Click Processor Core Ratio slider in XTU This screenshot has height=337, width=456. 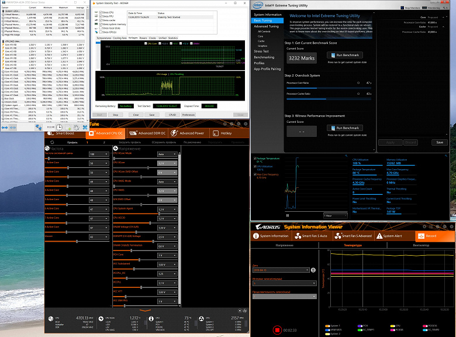click(329, 88)
